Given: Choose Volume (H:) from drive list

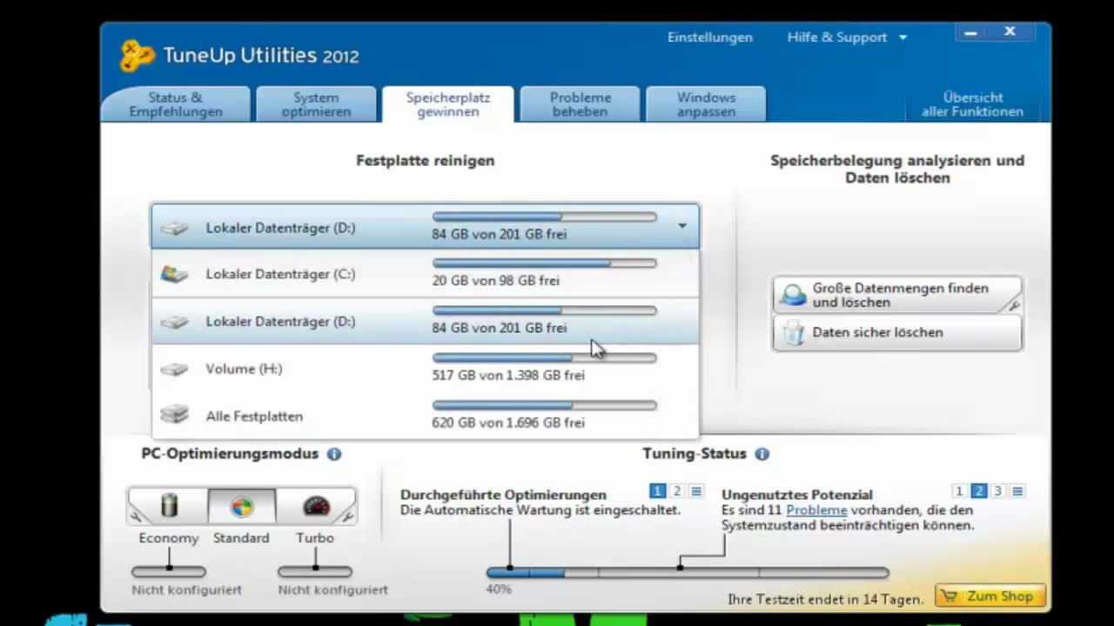Looking at the screenshot, I should point(425,369).
